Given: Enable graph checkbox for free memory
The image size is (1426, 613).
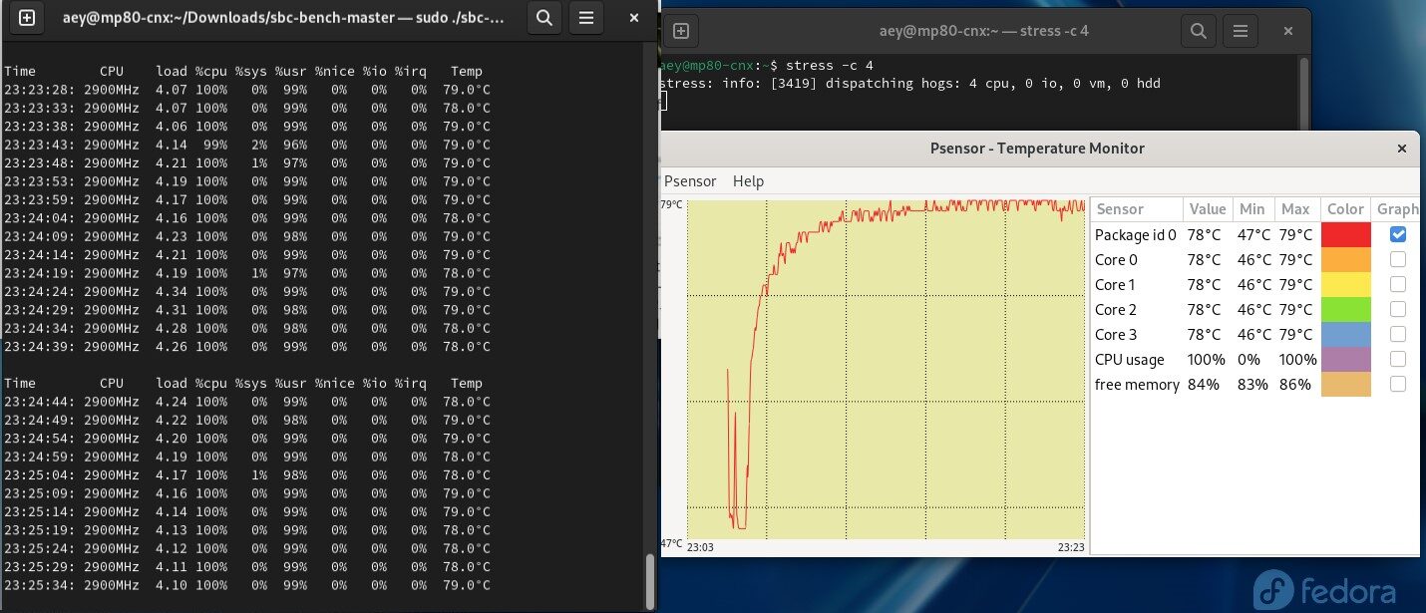Looking at the screenshot, I should tap(1398, 384).
